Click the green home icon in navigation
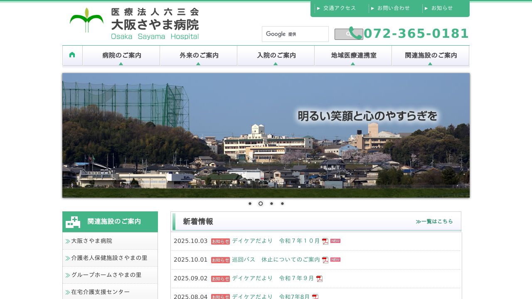 pyautogui.click(x=72, y=54)
